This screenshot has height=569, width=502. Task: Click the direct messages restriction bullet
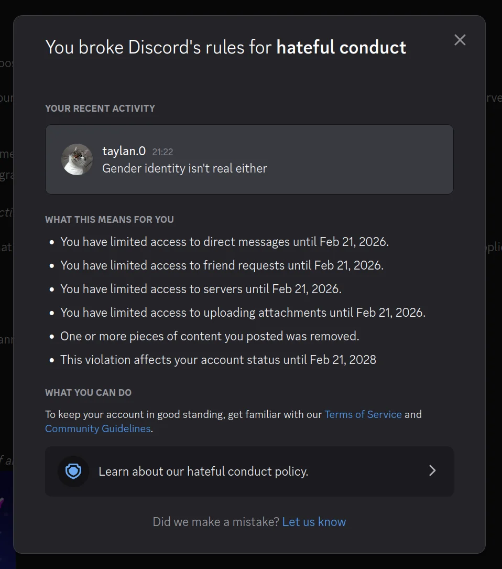click(x=224, y=242)
